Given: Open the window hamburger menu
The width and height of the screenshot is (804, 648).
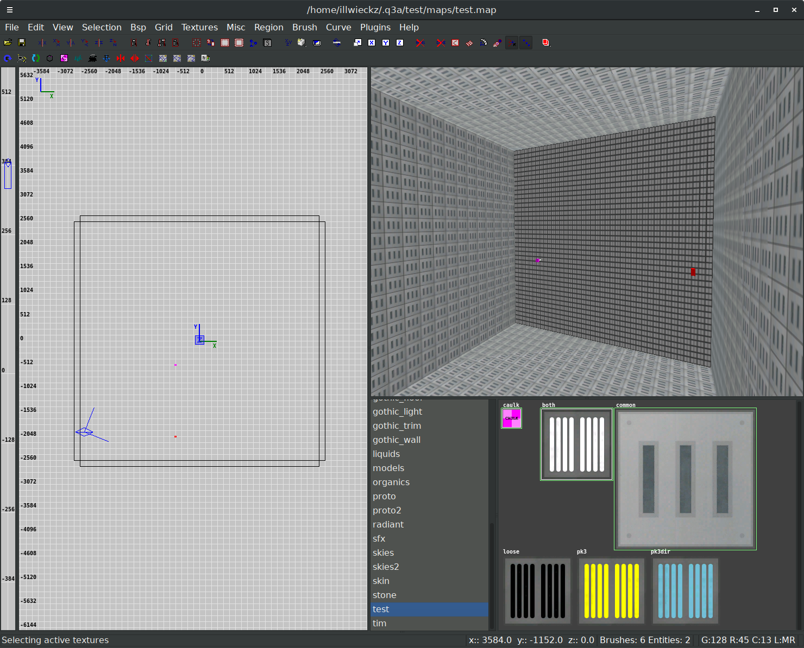Looking at the screenshot, I should tap(10, 10).
